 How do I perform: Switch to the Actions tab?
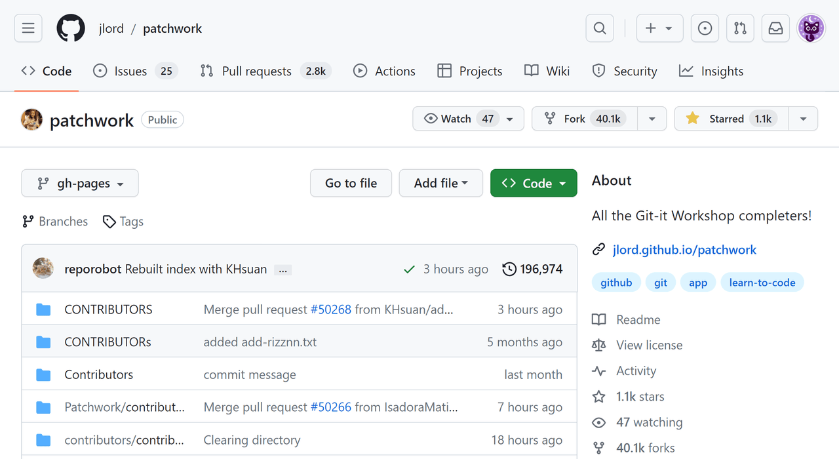pyautogui.click(x=384, y=71)
